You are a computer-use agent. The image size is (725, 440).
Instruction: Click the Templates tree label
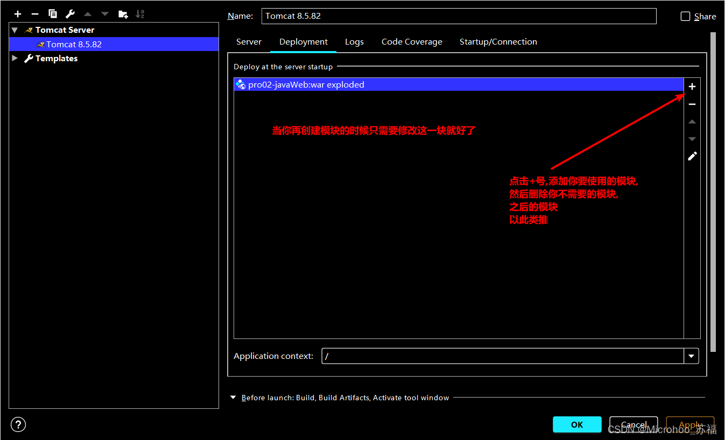pyautogui.click(x=57, y=59)
